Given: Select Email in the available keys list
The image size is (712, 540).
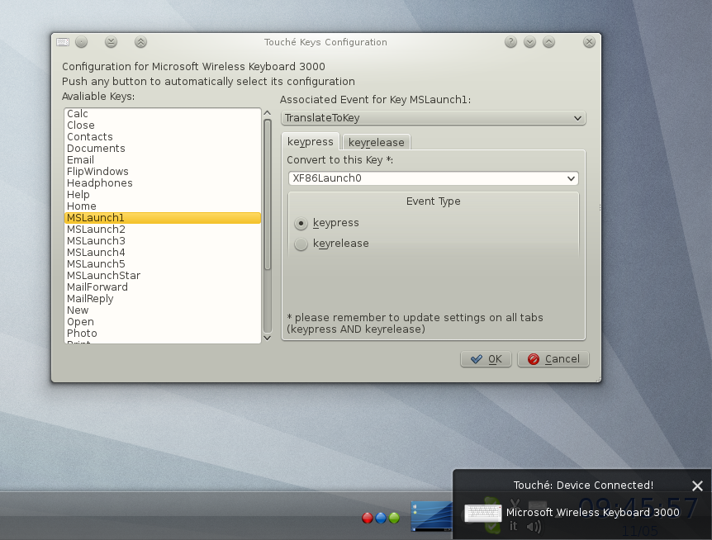Looking at the screenshot, I should pyautogui.click(x=163, y=159).
